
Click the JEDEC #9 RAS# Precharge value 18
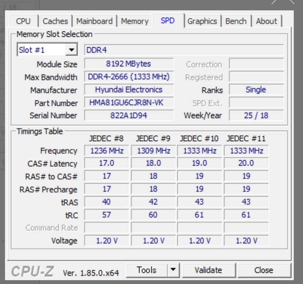[154, 189]
